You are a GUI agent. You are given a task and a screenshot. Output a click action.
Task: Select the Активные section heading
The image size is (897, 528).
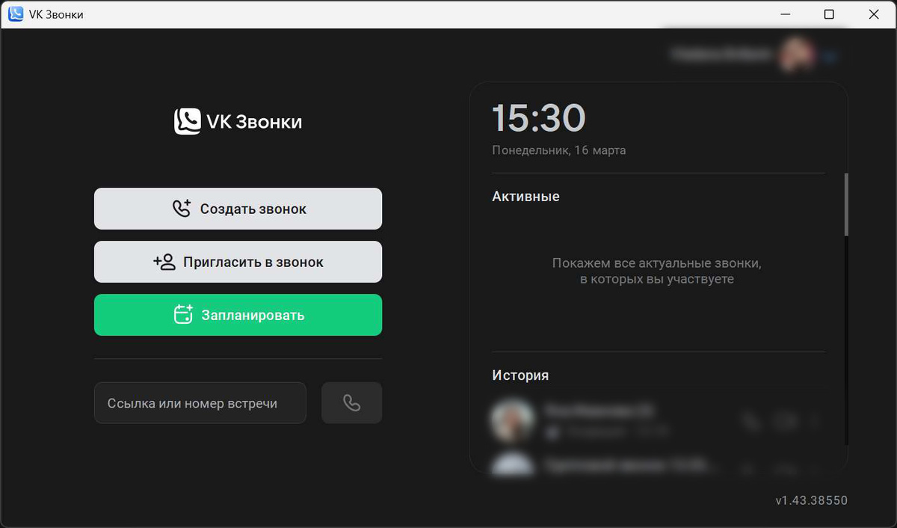526,197
